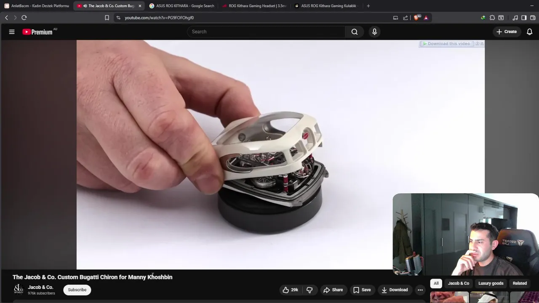Viewport: 539px width, 303px height.
Task: Switch to ASUS ROG Kithara Gaming Kulaklık tab
Action: coord(326,6)
